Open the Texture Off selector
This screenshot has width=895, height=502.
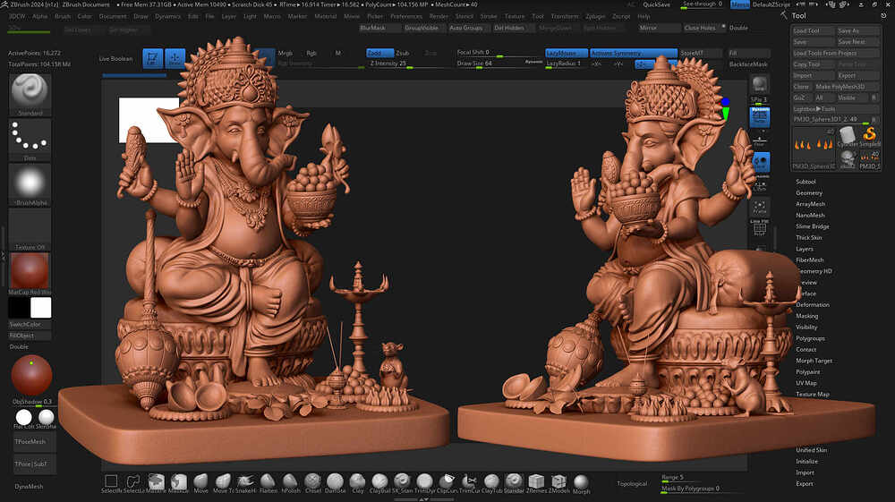30,227
